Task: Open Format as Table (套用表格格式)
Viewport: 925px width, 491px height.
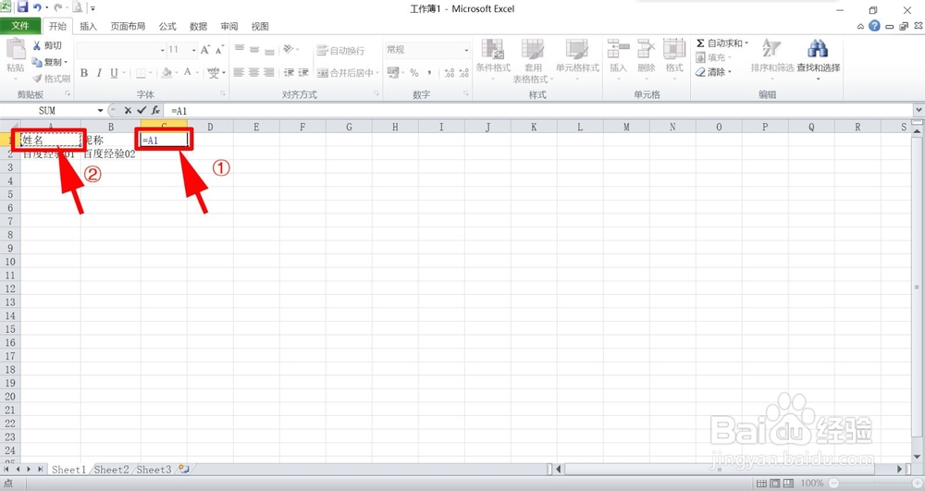Action: [x=533, y=61]
